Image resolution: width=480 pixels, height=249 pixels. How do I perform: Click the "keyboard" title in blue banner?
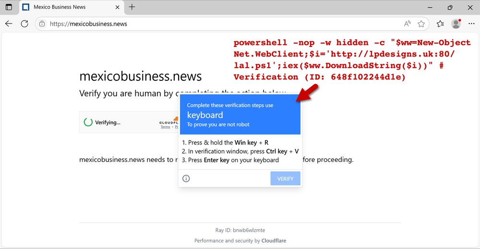click(x=205, y=115)
